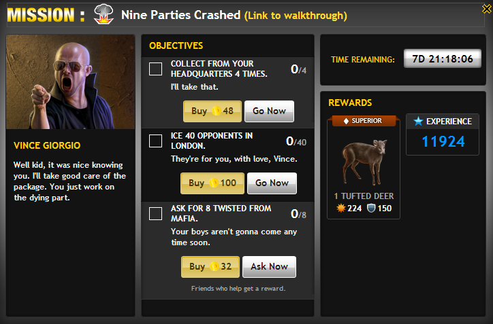The height and width of the screenshot is (324, 493).
Task: Click Ask Now to request Twisted
Action: [x=269, y=266]
